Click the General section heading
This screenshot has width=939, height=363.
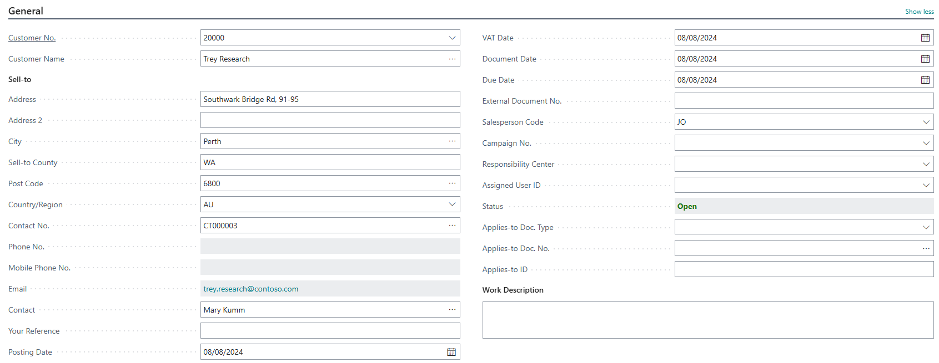point(26,11)
